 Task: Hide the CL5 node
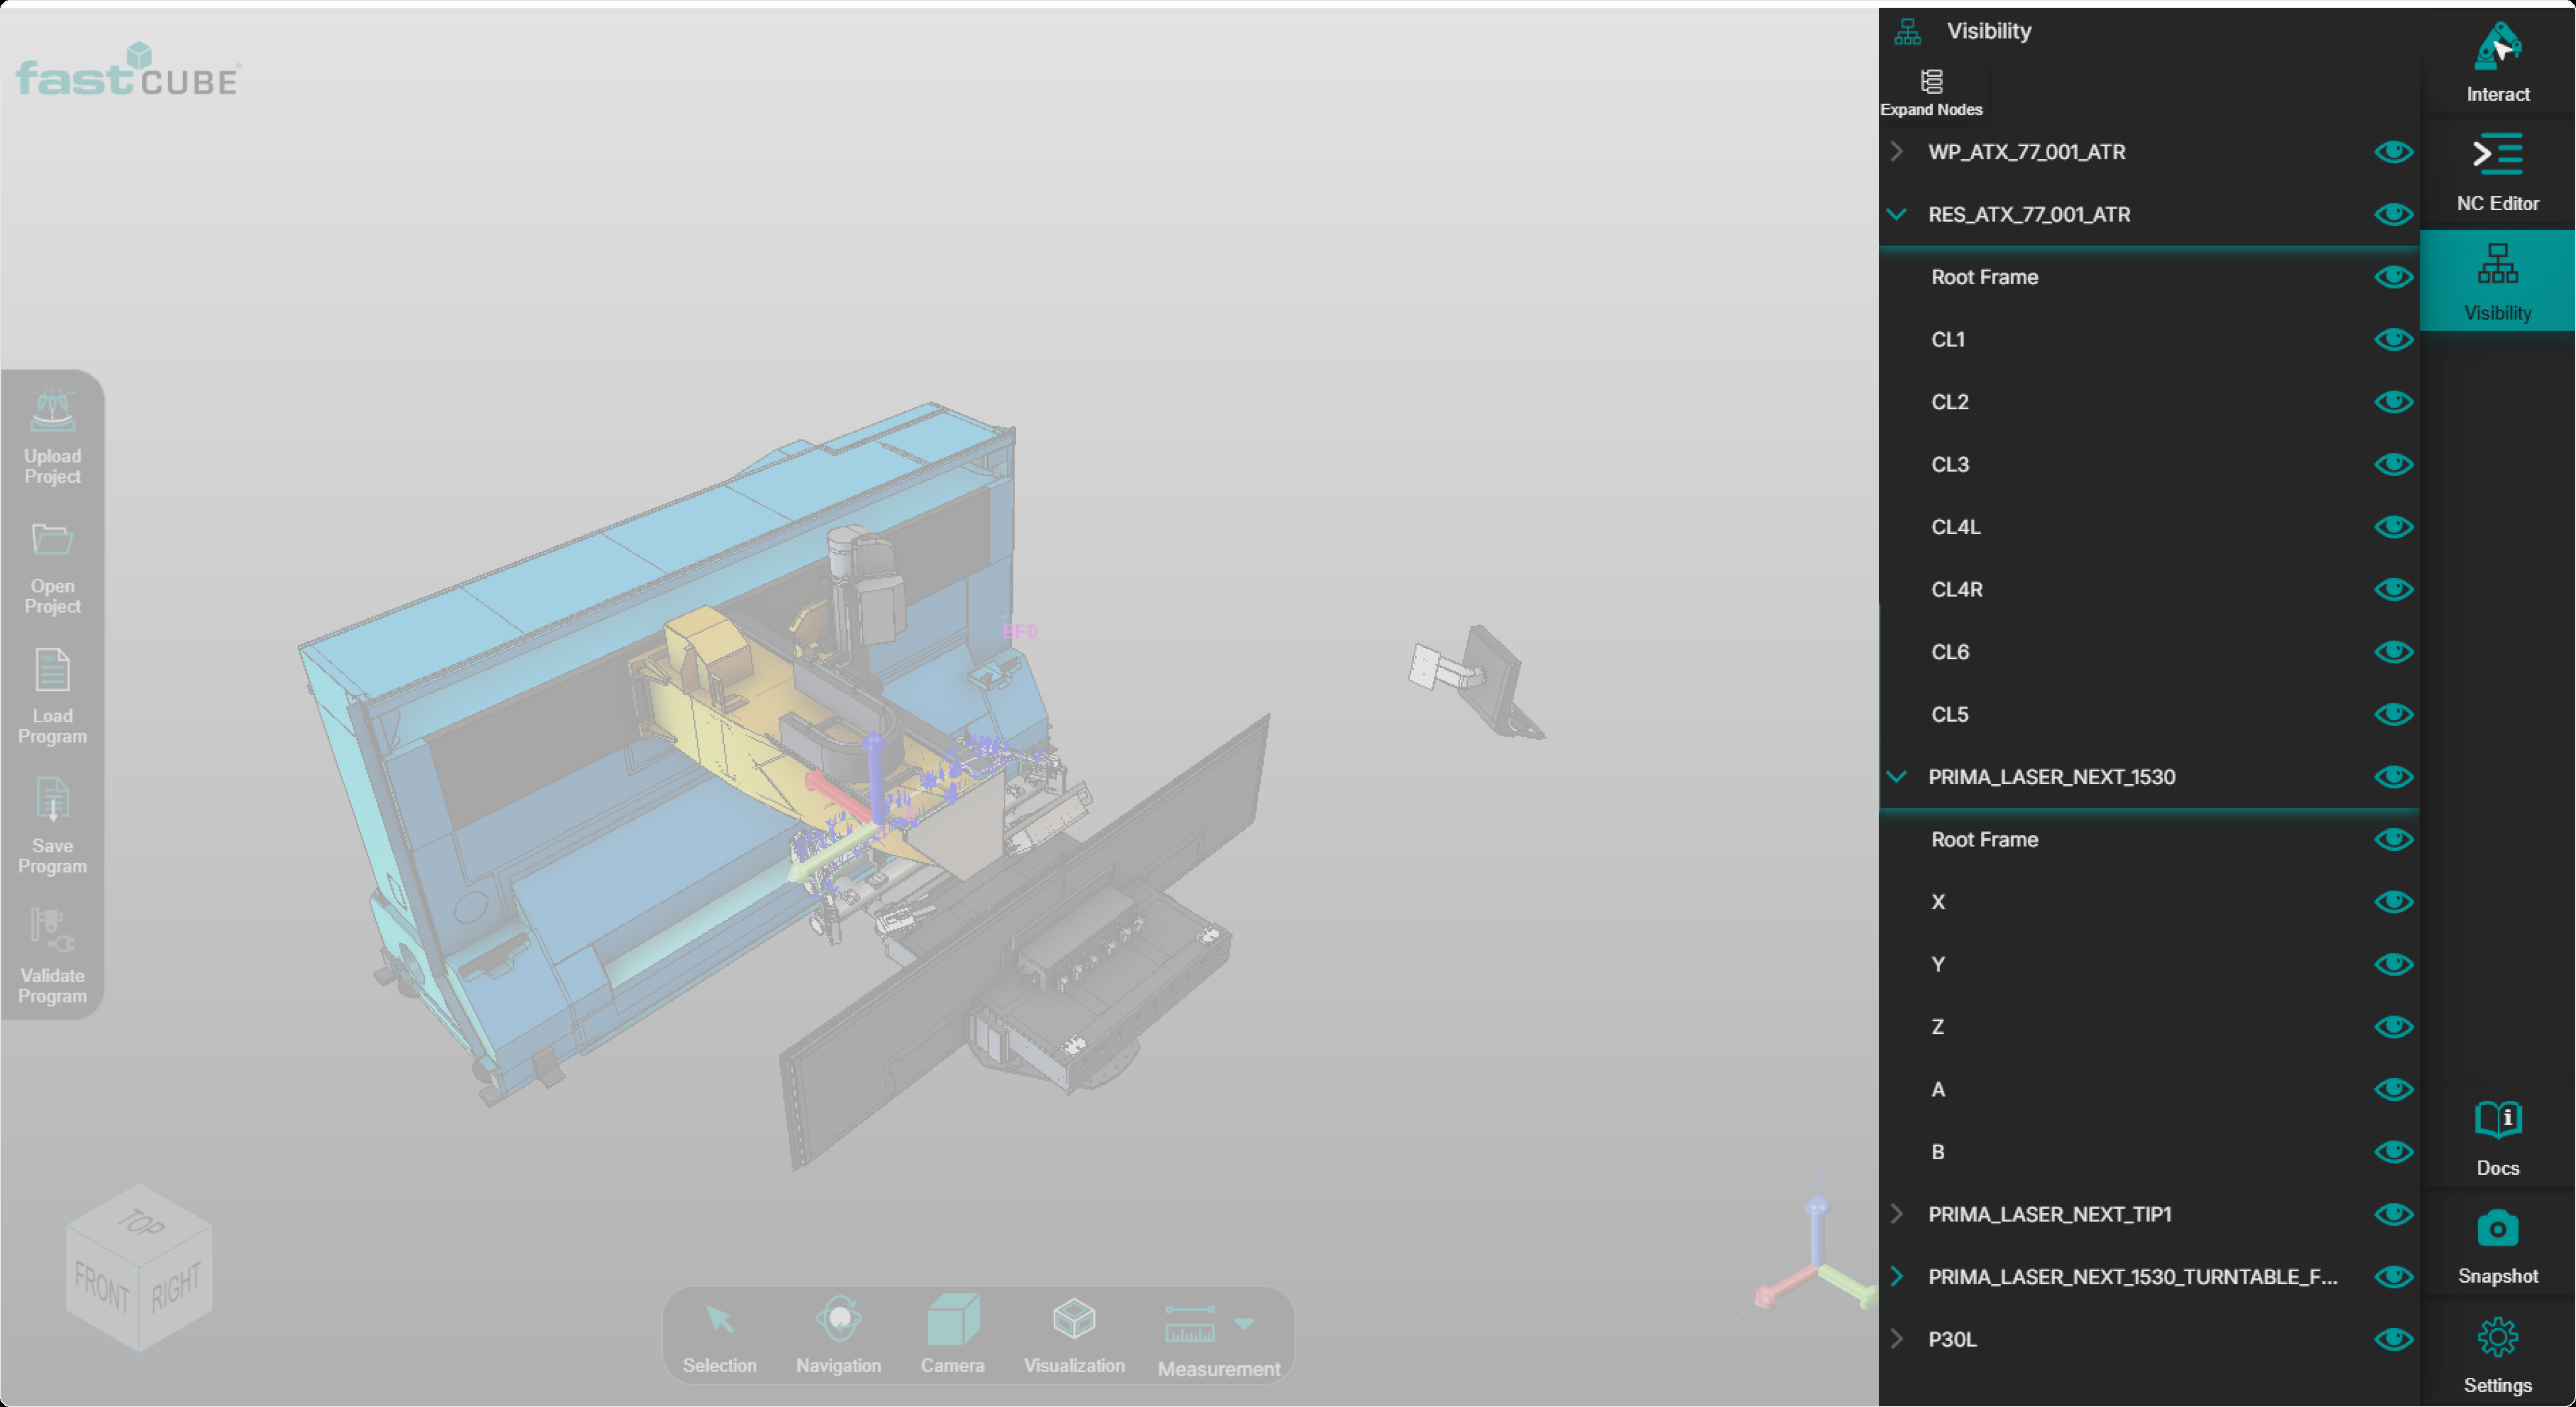pyautogui.click(x=2393, y=714)
